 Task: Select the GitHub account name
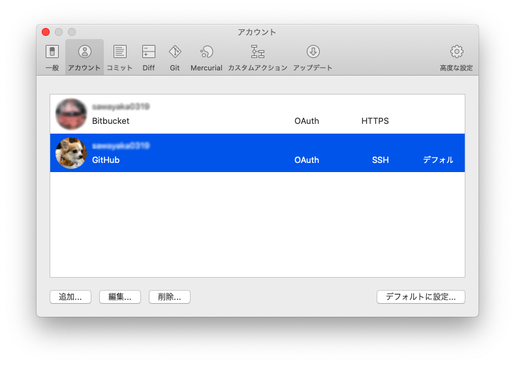tap(106, 160)
